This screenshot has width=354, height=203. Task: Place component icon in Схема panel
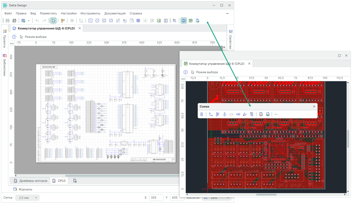pyautogui.click(x=202, y=114)
